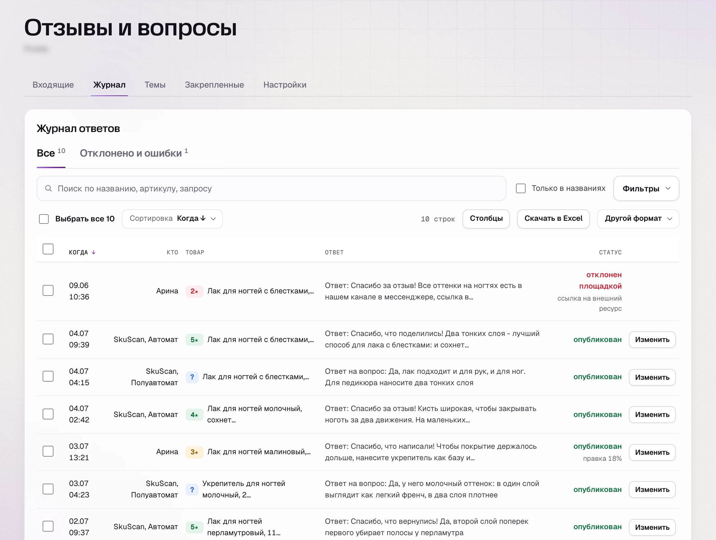This screenshot has width=716, height=540.
Task: Click Изменить for the 04.07 02:42 reply
Action: [x=652, y=415]
